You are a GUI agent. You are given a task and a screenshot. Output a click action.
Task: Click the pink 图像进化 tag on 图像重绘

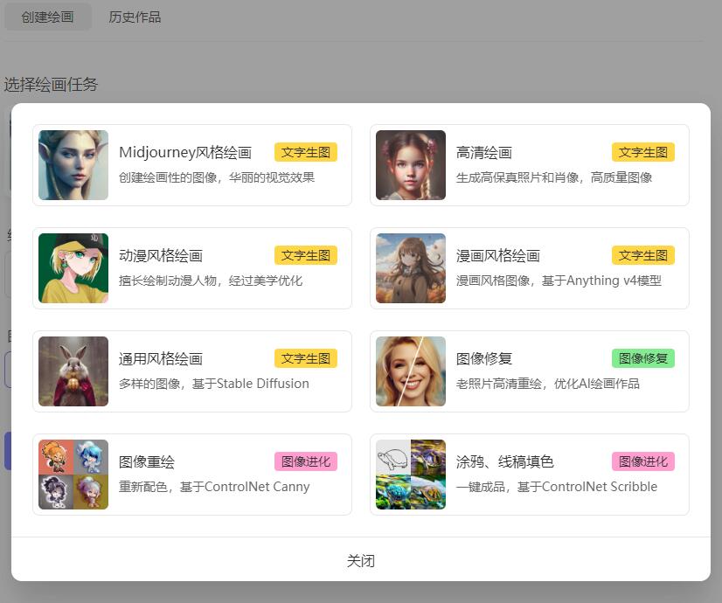point(305,461)
